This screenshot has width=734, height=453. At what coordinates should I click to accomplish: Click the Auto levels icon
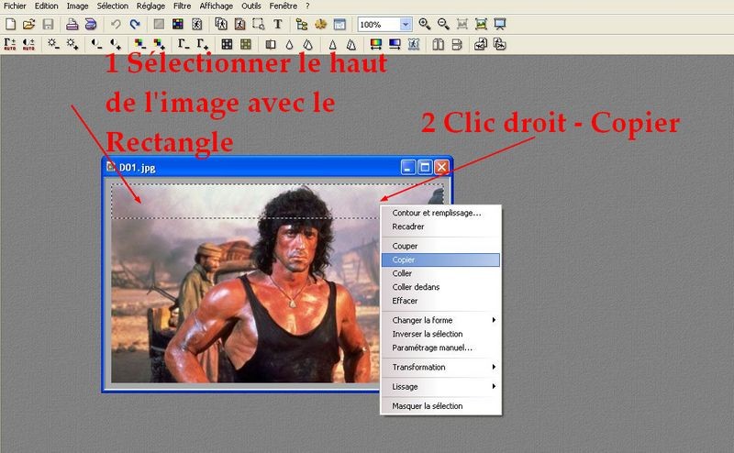pyautogui.click(x=10, y=43)
